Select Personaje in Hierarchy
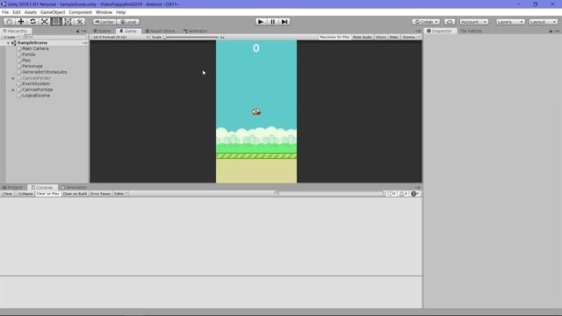The width and height of the screenshot is (562, 316). pyautogui.click(x=32, y=67)
